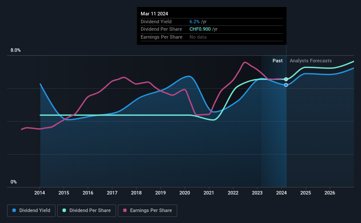Click the tooltip 'Dividend Per Share' row label
The height and width of the screenshot is (223, 361).
point(161,29)
